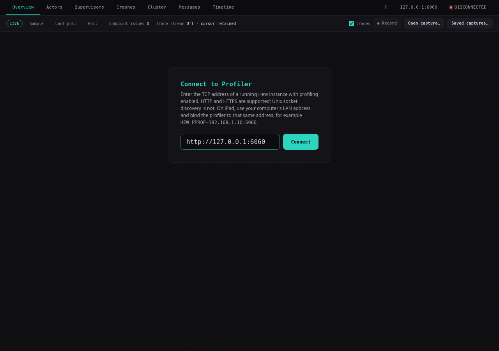Image resolution: width=499 pixels, height=351 pixels.
Task: Click the question mark help icon
Action: tap(386, 7)
